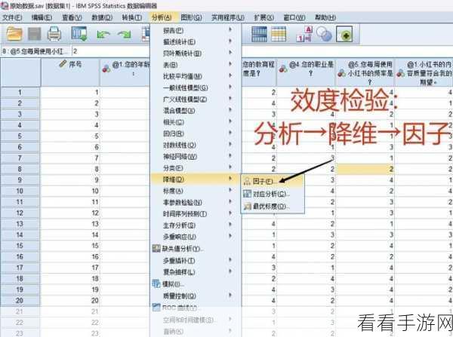Select row header 20

[20, 300]
